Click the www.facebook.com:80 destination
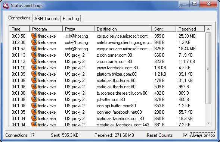 click(117, 68)
